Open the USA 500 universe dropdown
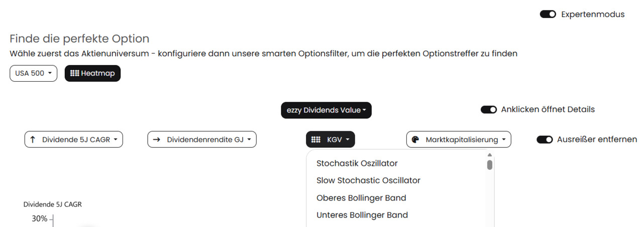The image size is (643, 227). click(x=33, y=73)
